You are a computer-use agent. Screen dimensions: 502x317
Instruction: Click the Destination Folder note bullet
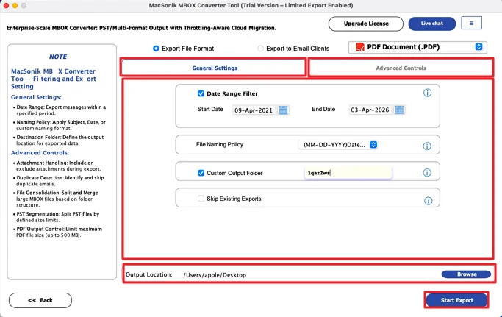pyautogui.click(x=60, y=140)
